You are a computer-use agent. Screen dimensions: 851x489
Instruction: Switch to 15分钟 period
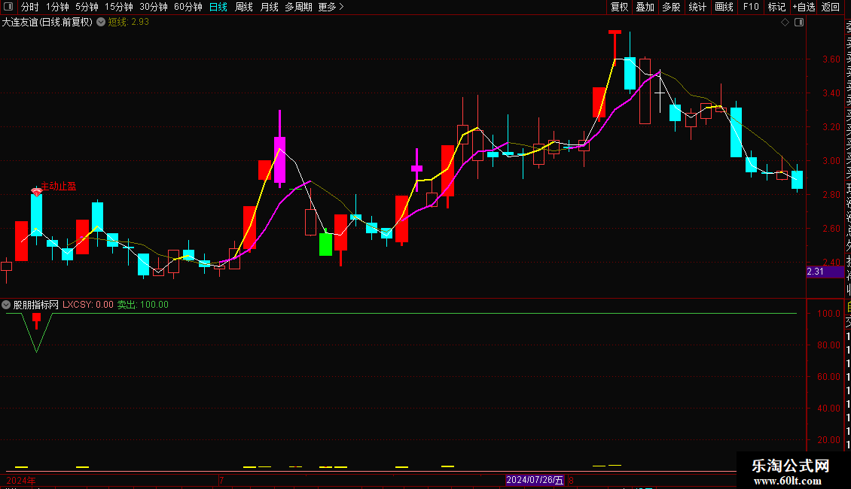click(119, 7)
